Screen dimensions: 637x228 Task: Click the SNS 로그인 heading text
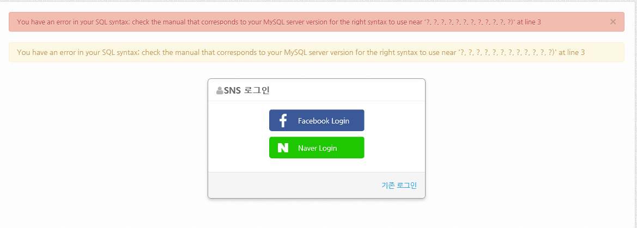(247, 90)
